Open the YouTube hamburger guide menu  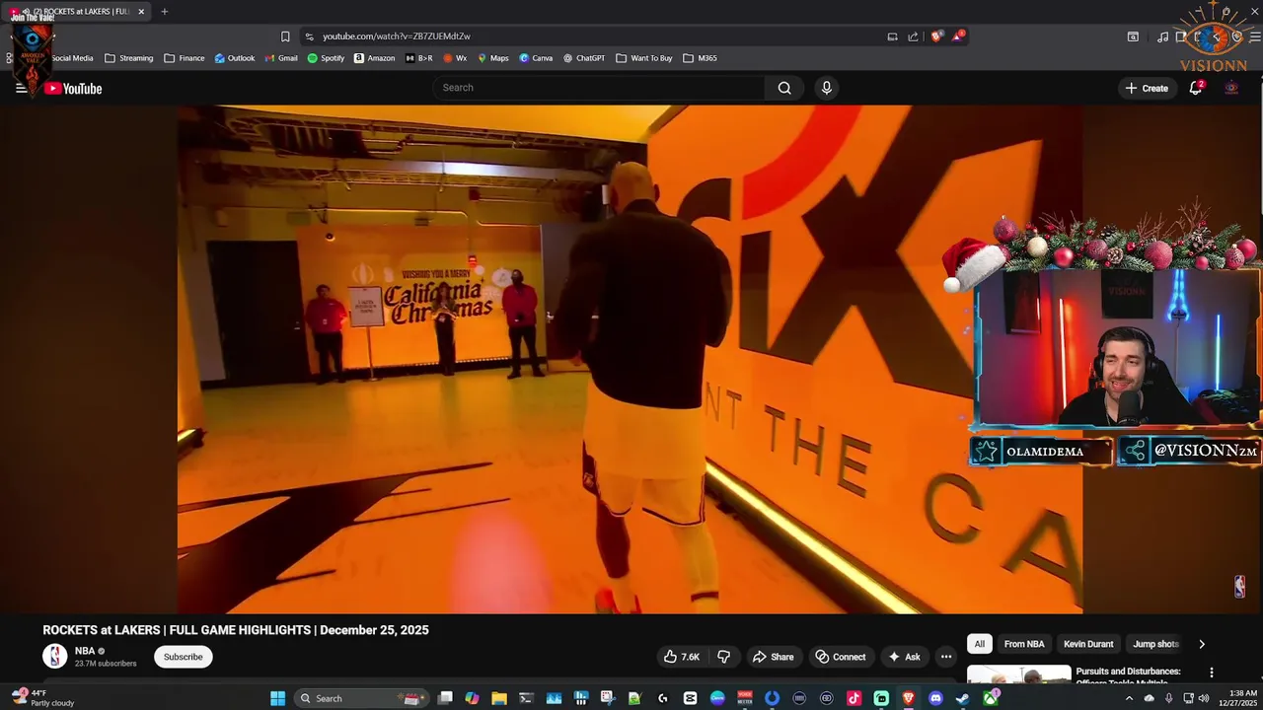click(x=21, y=88)
